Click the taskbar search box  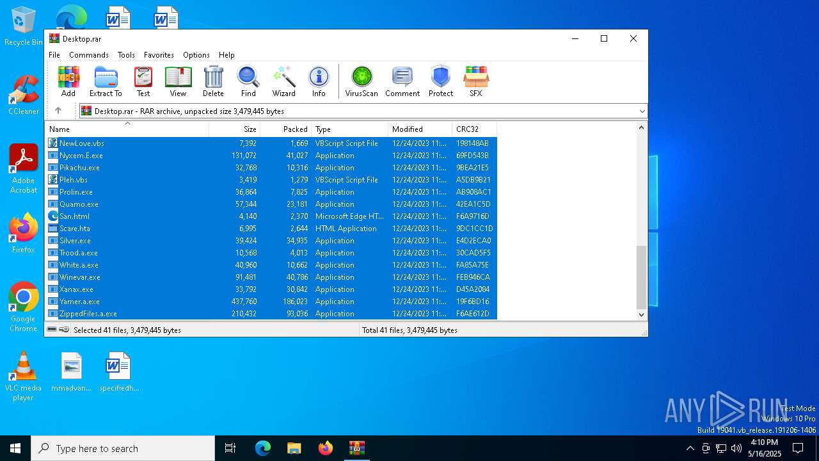pyautogui.click(x=123, y=448)
